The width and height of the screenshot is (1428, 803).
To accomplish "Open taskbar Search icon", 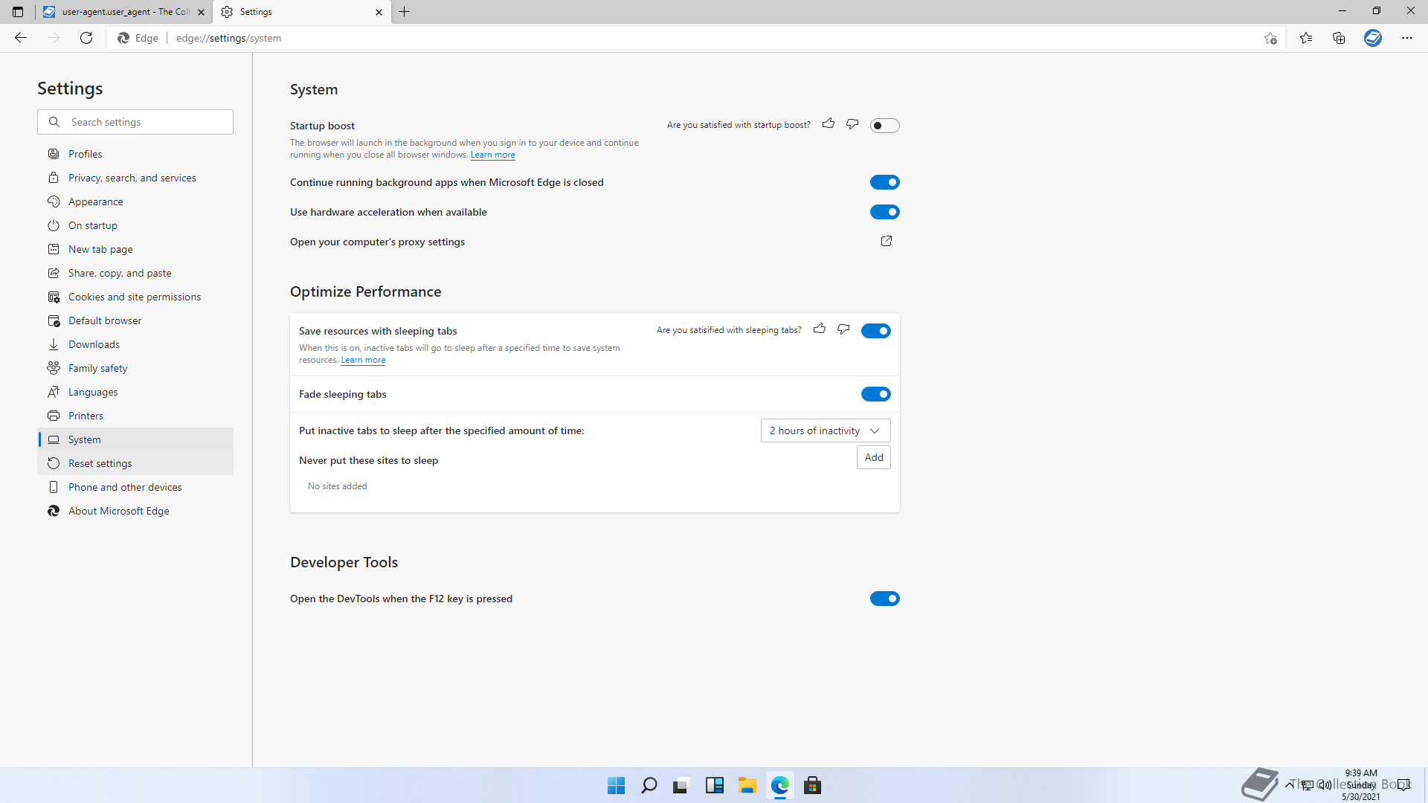I will [649, 785].
